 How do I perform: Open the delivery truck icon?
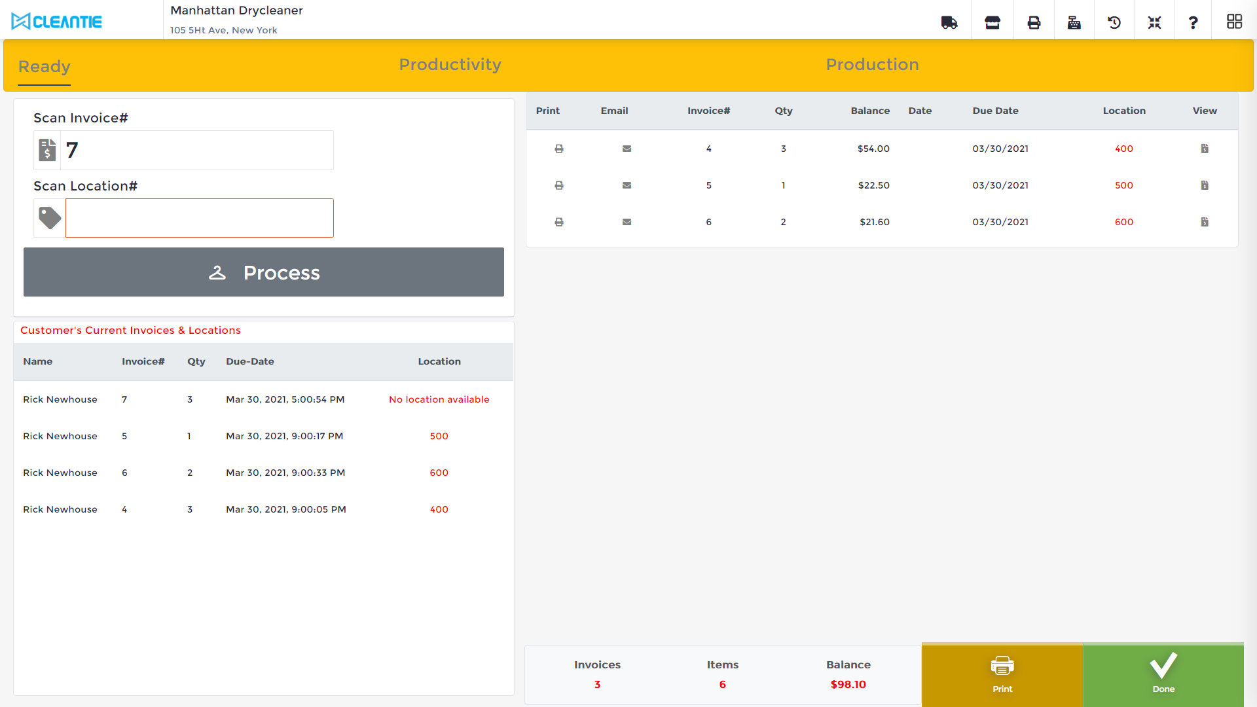tap(949, 22)
